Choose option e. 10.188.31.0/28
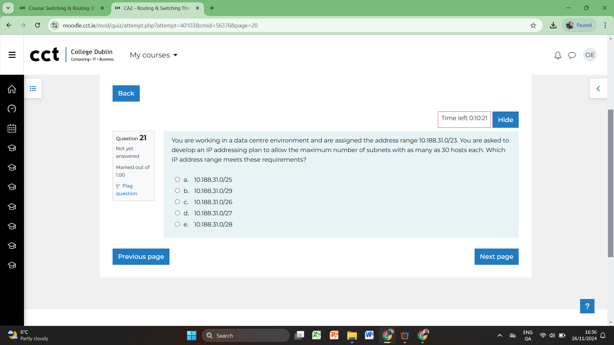Image resolution: width=614 pixels, height=345 pixels. click(177, 224)
